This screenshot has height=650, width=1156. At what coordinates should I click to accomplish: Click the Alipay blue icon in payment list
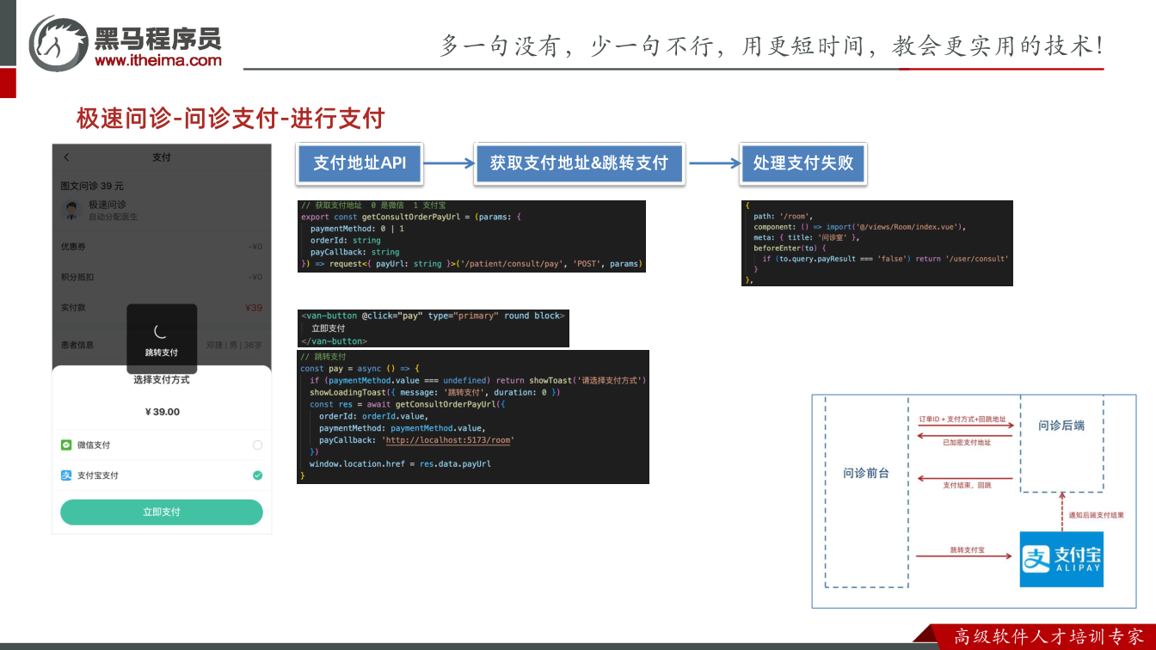tap(66, 475)
